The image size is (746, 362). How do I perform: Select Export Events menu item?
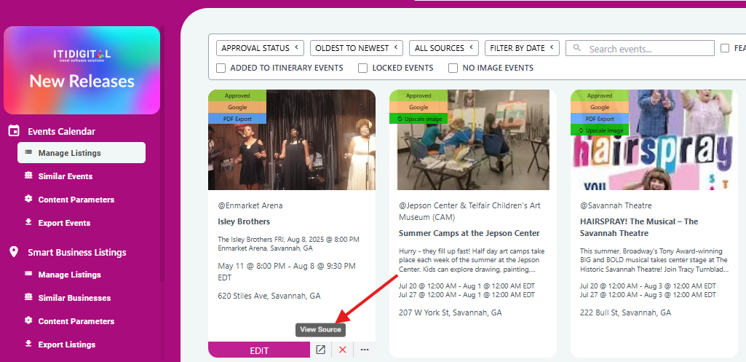(x=64, y=223)
